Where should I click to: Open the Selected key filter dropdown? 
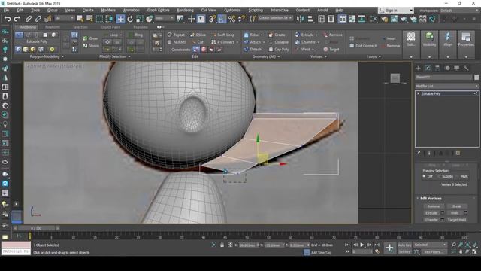[430, 245]
